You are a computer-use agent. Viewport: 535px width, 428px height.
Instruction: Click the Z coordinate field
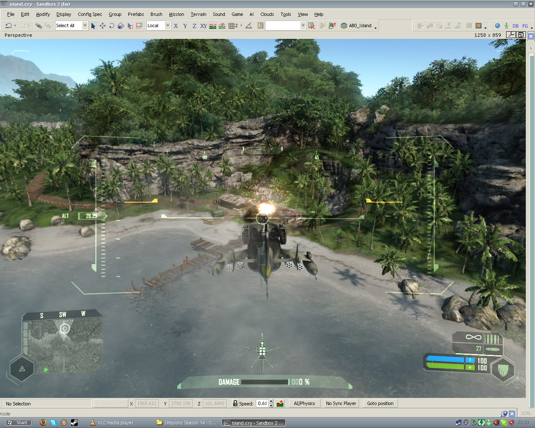pos(214,403)
